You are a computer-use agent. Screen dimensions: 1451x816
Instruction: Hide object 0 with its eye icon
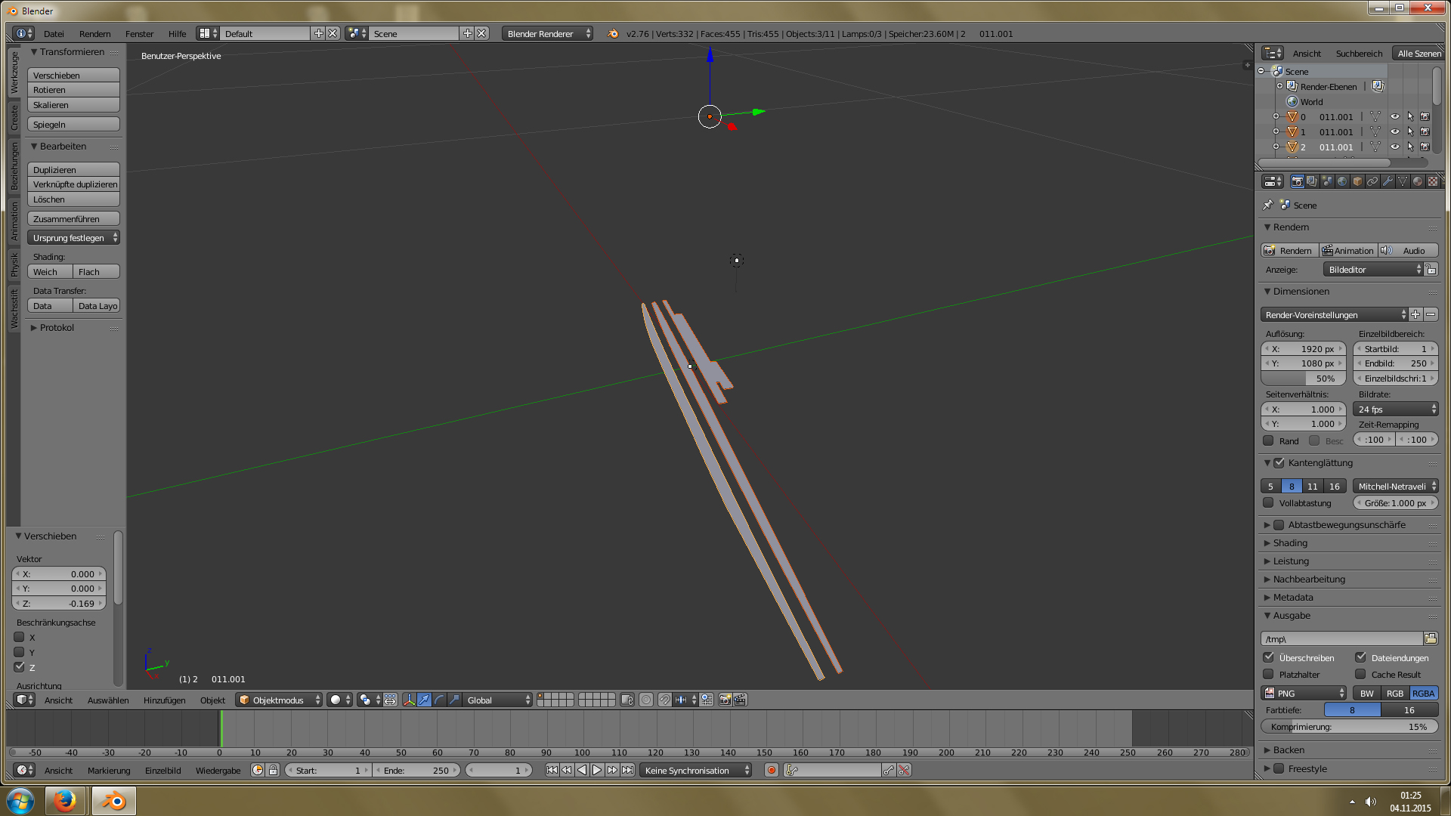(1395, 117)
